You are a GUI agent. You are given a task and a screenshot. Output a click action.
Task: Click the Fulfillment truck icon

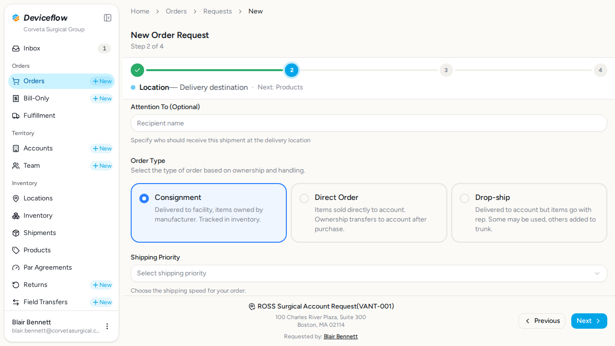click(x=16, y=116)
